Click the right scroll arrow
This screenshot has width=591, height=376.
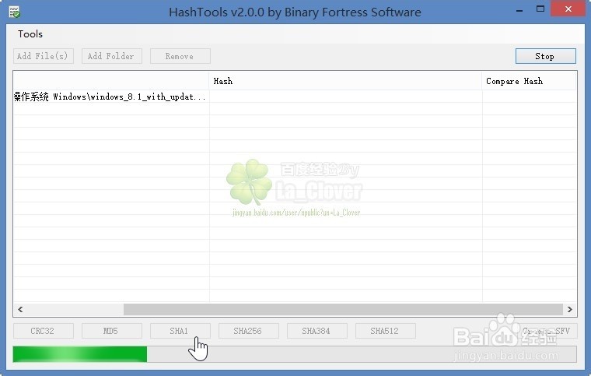click(x=569, y=309)
